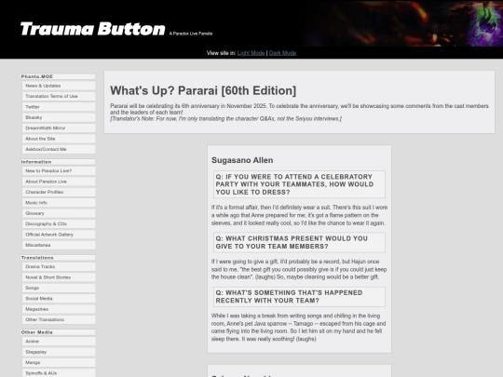Open Translation Terms of Use page
Screen dimensions: 503x377
59,96
